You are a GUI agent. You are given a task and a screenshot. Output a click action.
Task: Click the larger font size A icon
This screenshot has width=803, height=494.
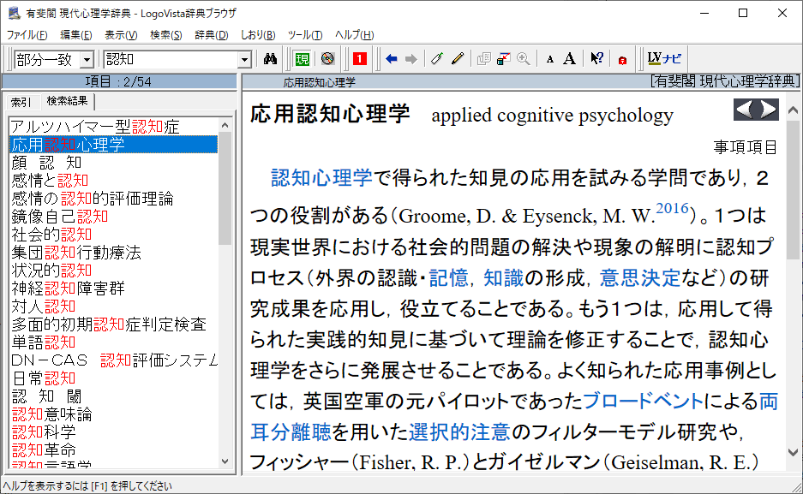pos(569,59)
